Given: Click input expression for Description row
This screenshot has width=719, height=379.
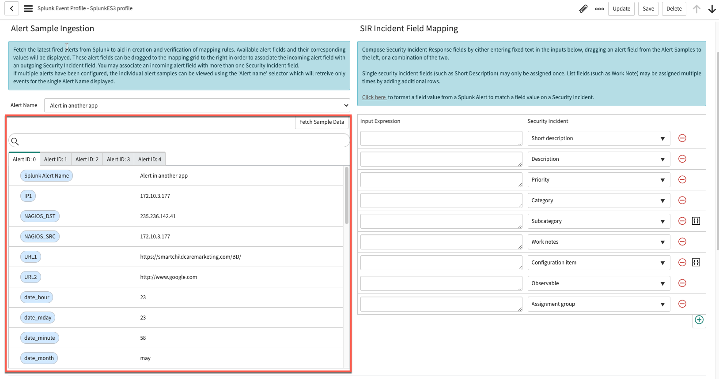Looking at the screenshot, I should tap(441, 159).
